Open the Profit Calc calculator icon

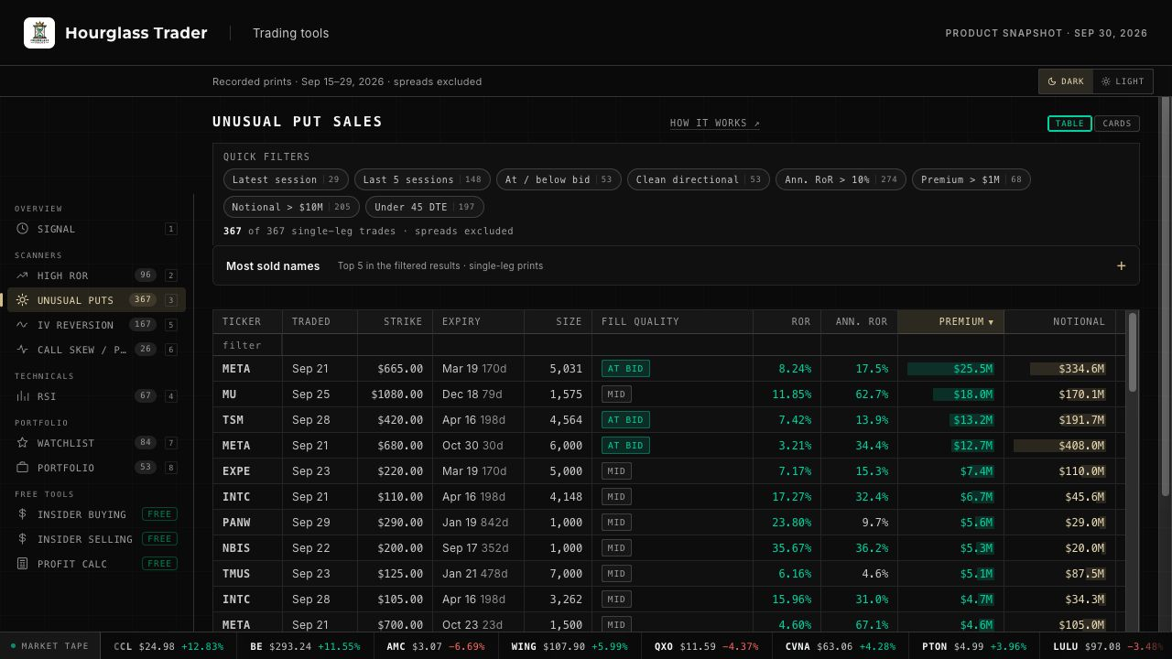[22, 564]
